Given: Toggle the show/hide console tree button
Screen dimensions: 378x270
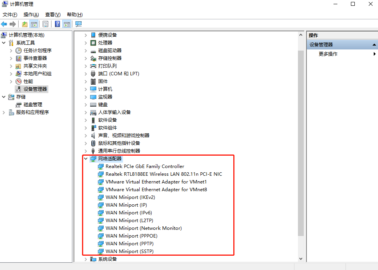Looking at the screenshot, I should pyautogui.click(x=34, y=24).
